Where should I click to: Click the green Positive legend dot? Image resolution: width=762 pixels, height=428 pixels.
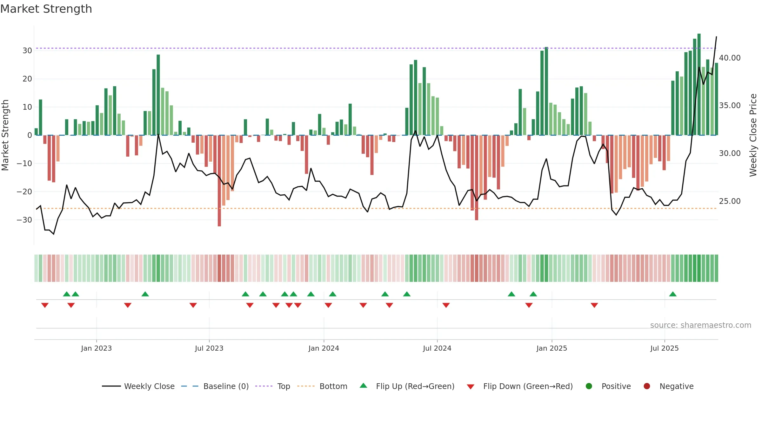point(589,386)
